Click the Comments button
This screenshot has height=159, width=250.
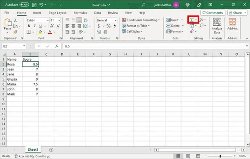212,13
